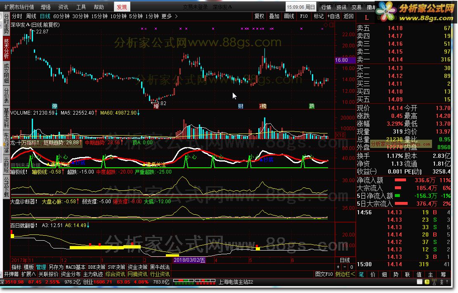Viewport: 458px width, 293px height.
Task: Click the 联 button in bottom-right strip
Action: (x=408, y=274)
